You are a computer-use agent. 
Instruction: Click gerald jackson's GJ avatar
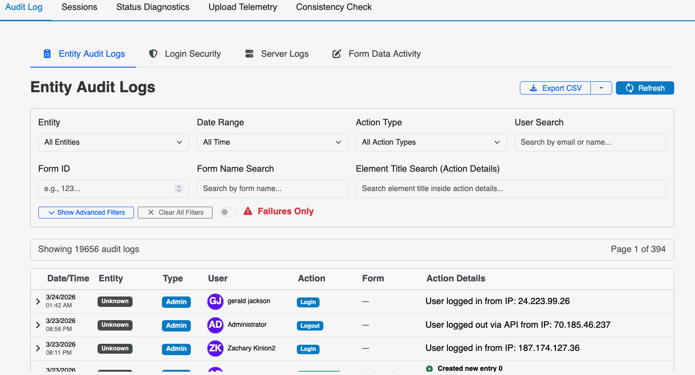coord(215,302)
